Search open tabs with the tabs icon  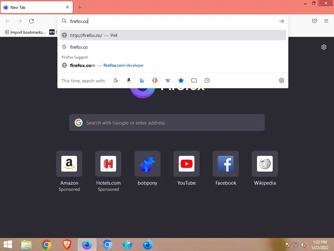pos(194,80)
